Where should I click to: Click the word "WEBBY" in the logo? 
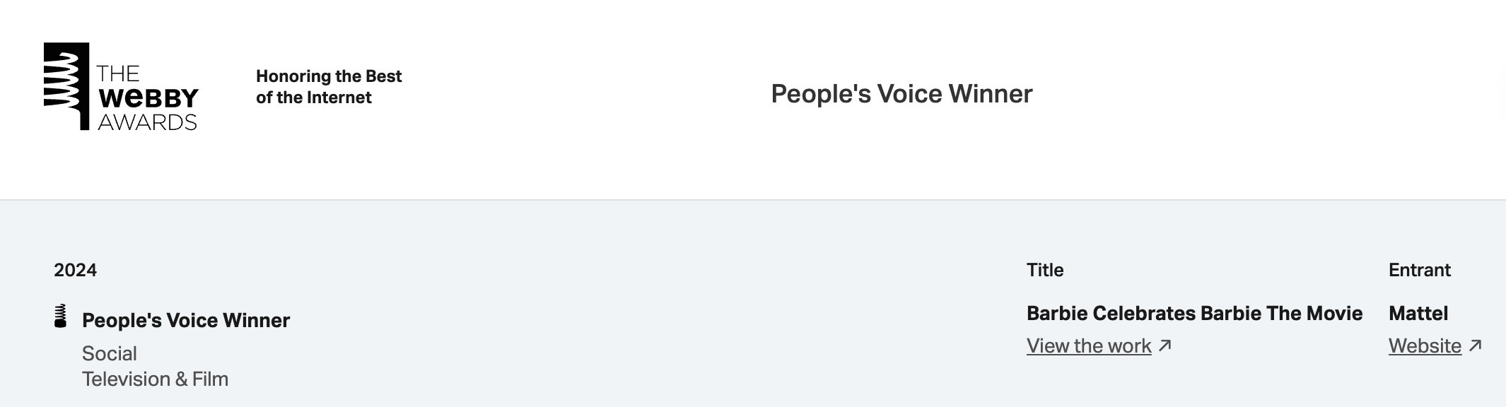click(x=148, y=98)
